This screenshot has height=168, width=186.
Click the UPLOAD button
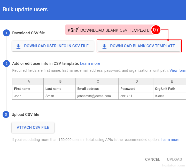pos(174,159)
